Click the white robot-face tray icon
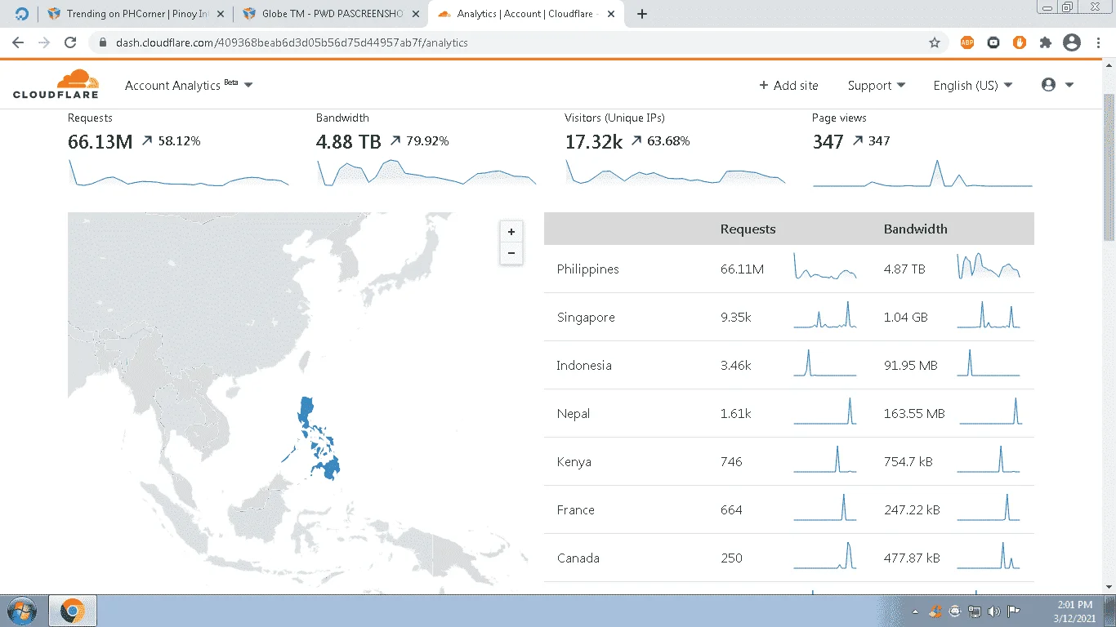1116x627 pixels. (955, 611)
